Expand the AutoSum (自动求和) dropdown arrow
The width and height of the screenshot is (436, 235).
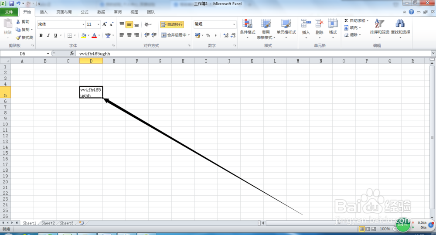point(367,20)
